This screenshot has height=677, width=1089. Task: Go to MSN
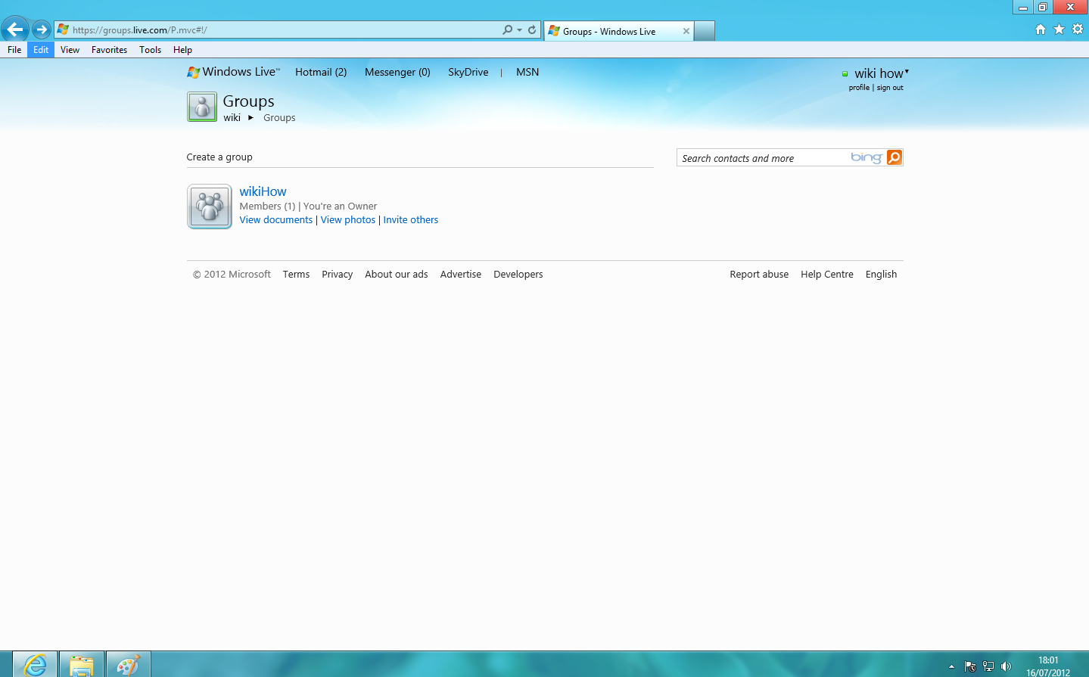point(527,72)
